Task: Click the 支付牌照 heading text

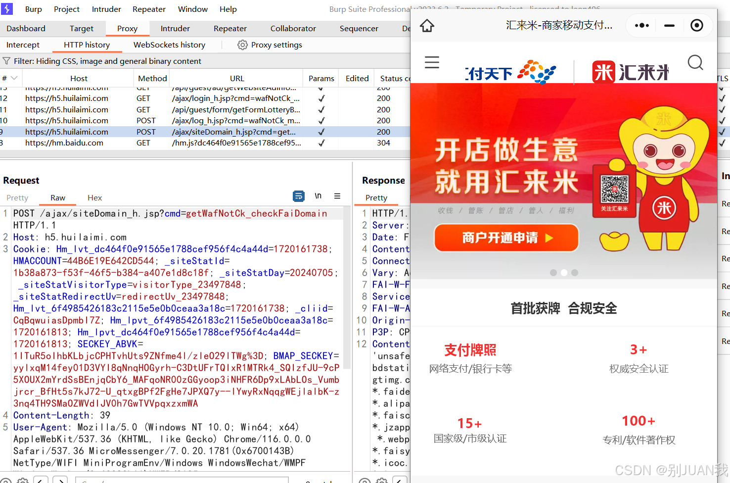Action: click(470, 350)
